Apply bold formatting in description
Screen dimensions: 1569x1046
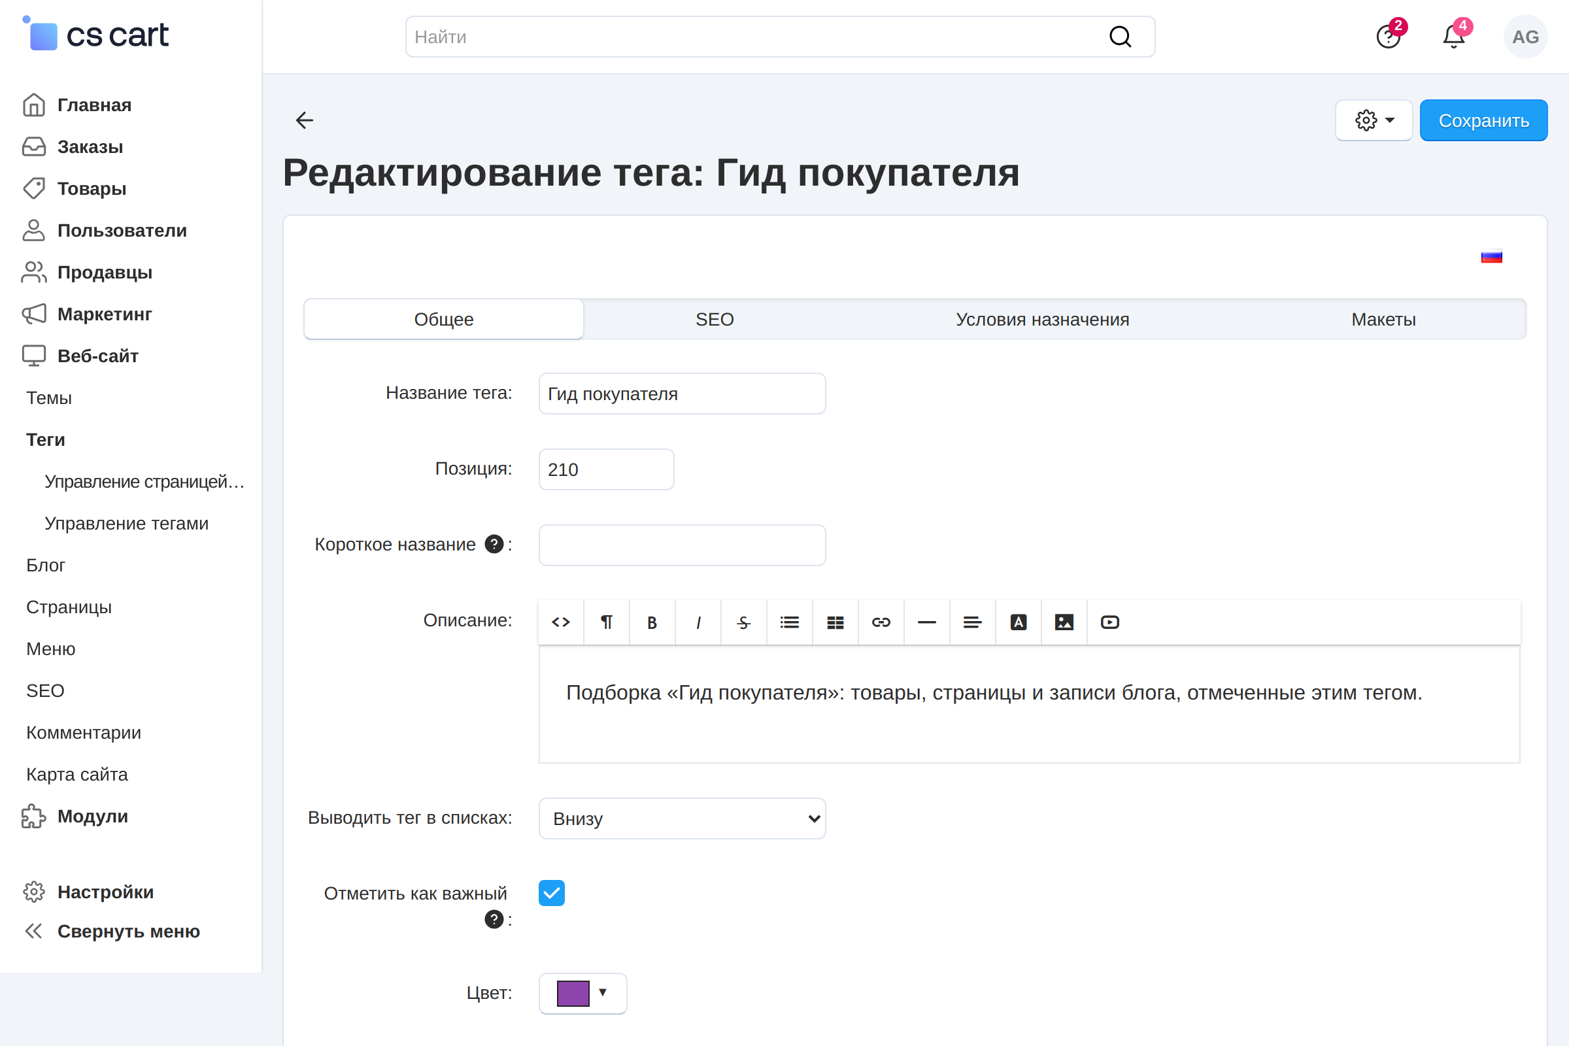652,622
